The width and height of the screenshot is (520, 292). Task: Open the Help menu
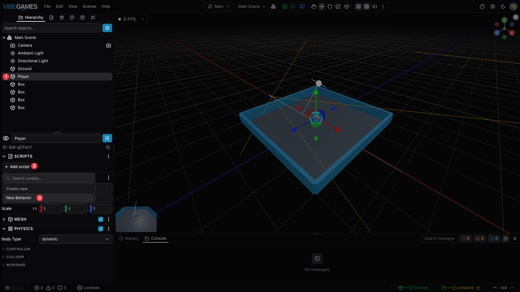106,6
